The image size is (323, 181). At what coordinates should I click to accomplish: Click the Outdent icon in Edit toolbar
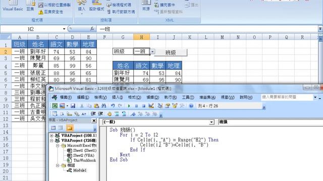point(100,114)
